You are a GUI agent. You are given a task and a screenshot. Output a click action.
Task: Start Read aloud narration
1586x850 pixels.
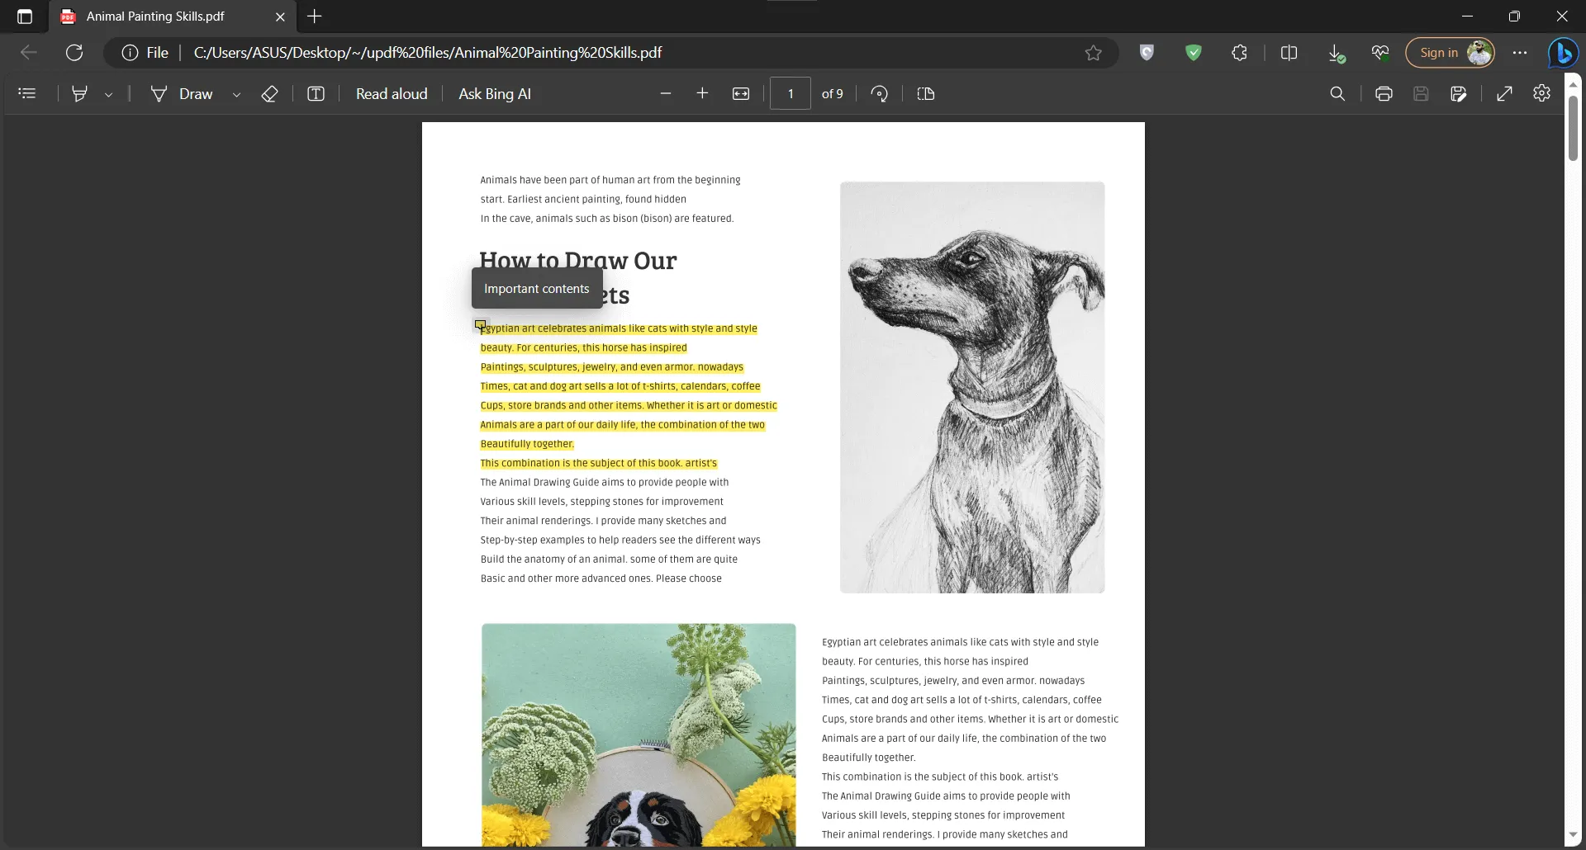(x=392, y=93)
